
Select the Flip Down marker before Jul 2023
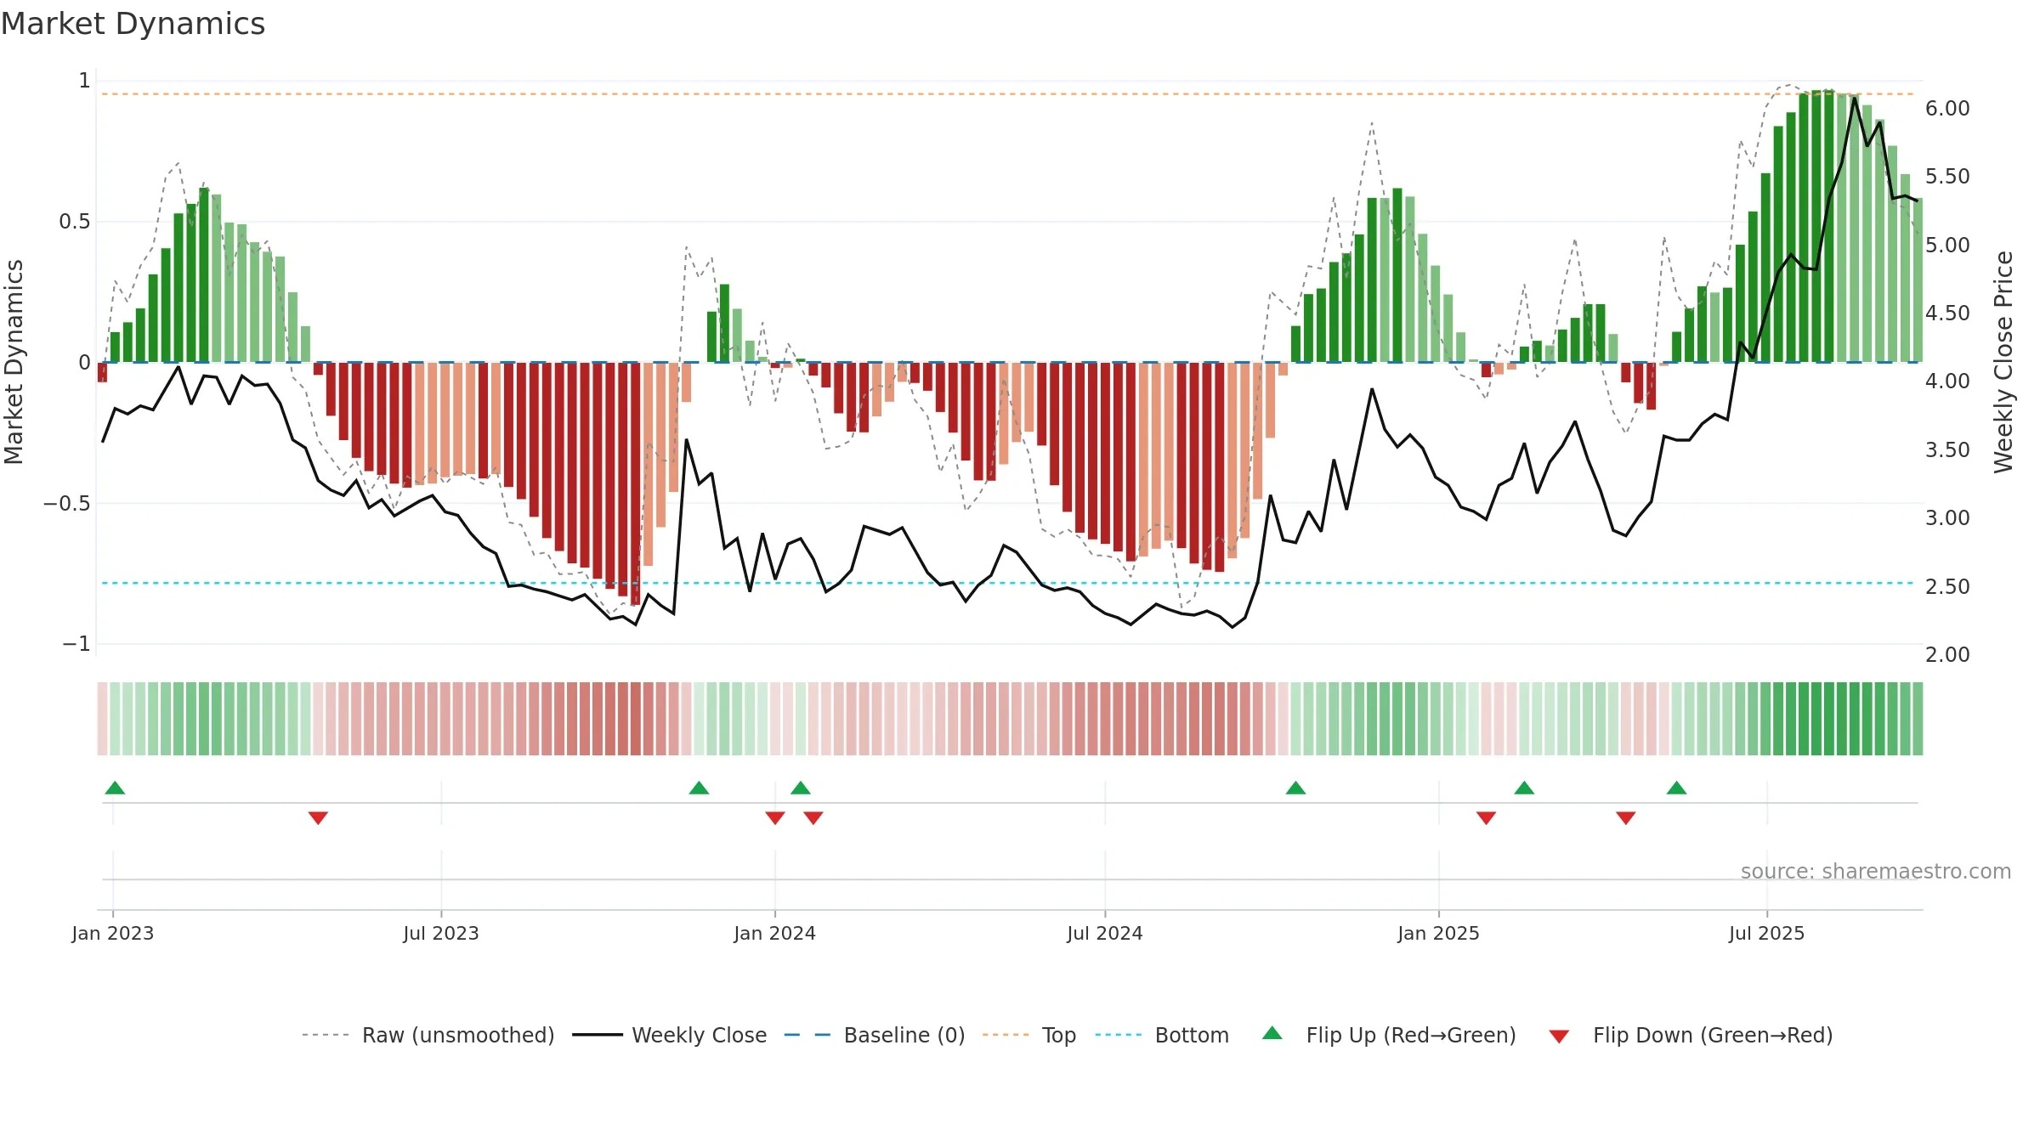click(x=318, y=817)
